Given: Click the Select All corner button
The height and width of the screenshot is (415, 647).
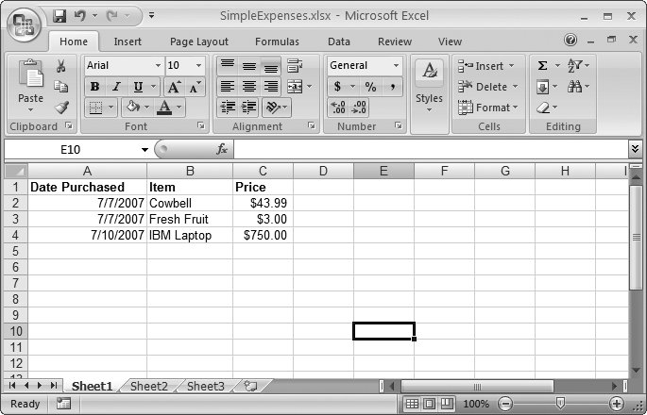Looking at the screenshot, I should click(16, 171).
